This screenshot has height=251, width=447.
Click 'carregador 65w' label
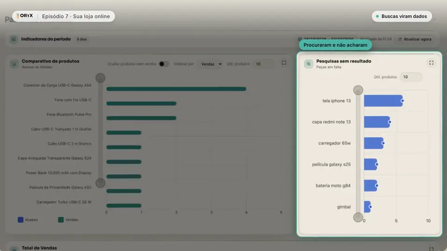point(334,143)
